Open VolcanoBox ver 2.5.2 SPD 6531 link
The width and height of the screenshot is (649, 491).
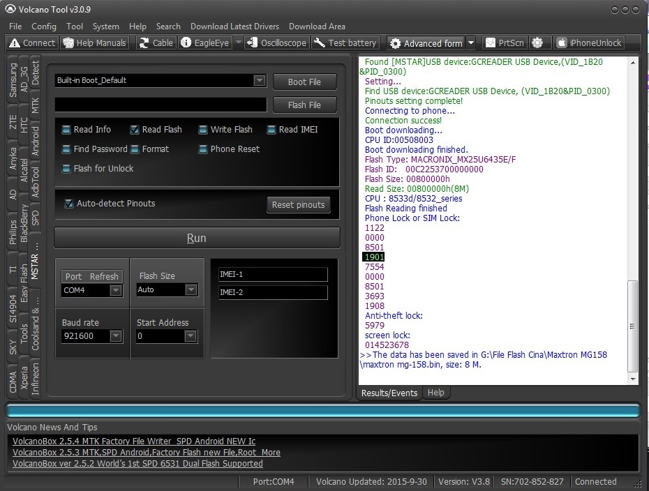[x=137, y=464]
